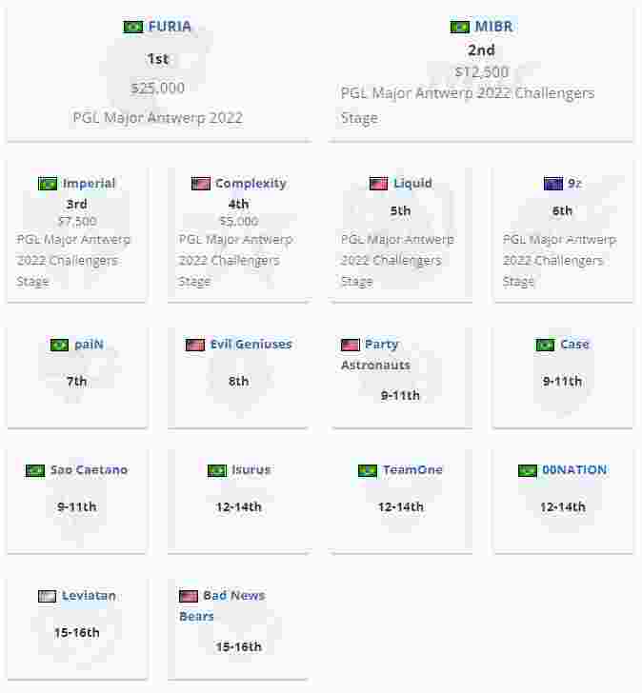Open PGL Major Antwerp 2022 under FURIA

coord(158,118)
